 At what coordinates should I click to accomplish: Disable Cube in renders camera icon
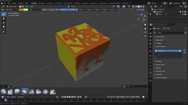(x=185, y=14)
